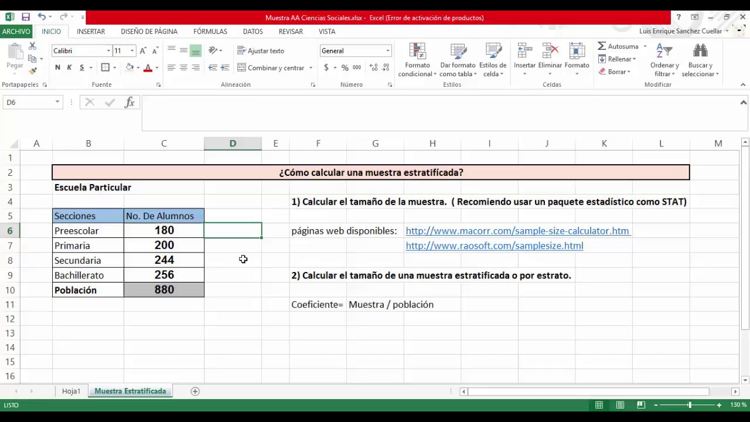The width and height of the screenshot is (750, 422).
Task: Decrease the cell indent
Action: pos(213,68)
